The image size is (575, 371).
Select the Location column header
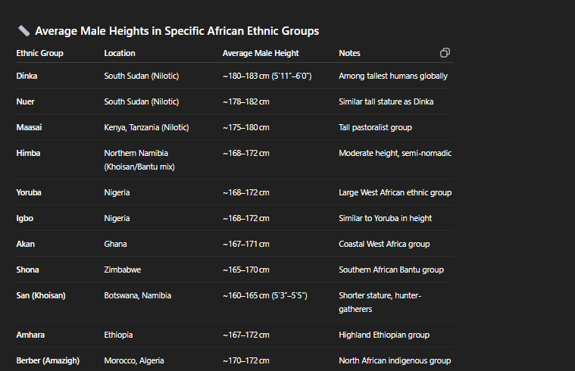(120, 53)
